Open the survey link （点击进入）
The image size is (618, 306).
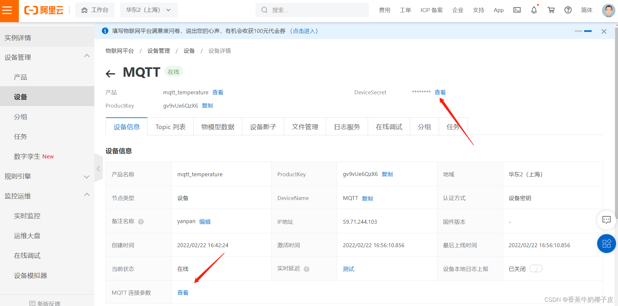[304, 31]
